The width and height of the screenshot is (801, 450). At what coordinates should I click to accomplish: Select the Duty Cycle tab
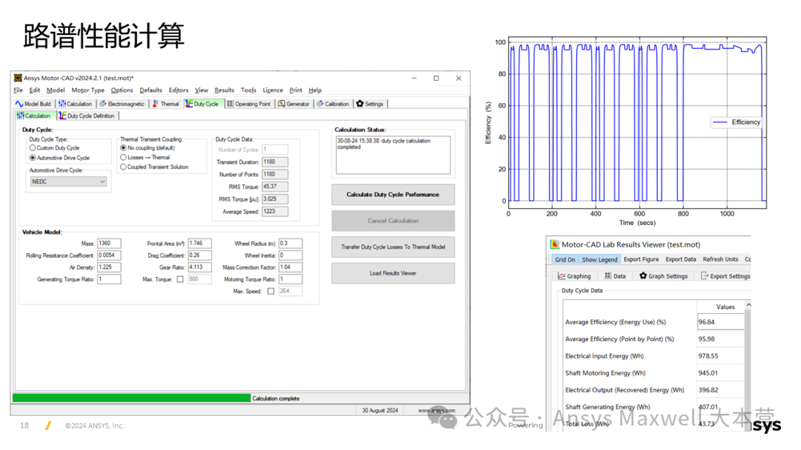coord(202,104)
